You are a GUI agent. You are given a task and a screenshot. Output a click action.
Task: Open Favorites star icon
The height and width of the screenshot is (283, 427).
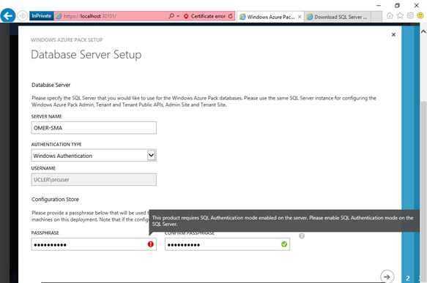click(400, 16)
